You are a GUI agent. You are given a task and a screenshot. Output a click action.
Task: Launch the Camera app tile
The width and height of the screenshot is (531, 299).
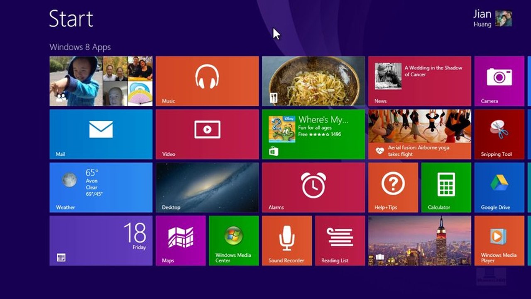coord(499,81)
